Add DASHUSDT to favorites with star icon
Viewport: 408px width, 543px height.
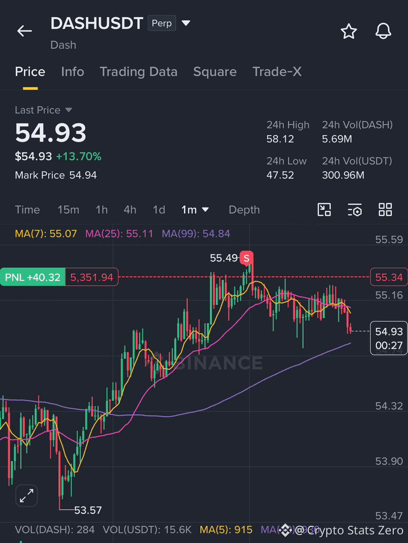[x=348, y=31]
